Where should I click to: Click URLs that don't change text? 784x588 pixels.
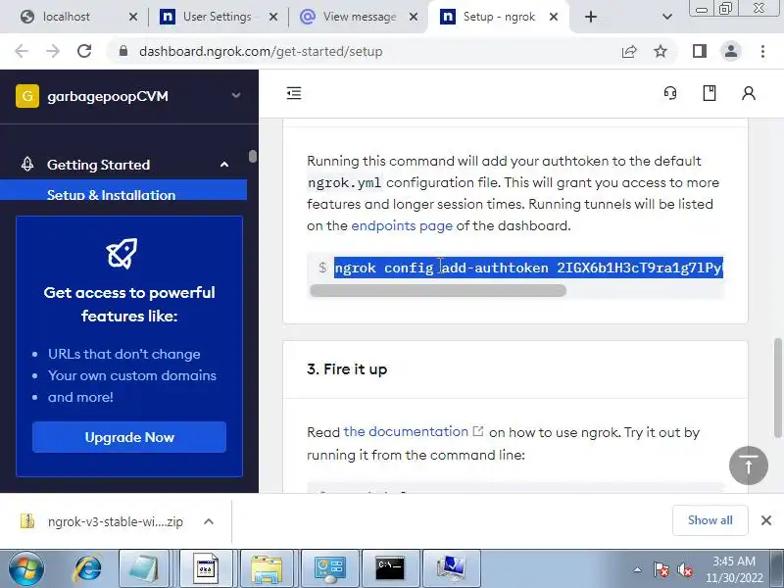click(x=124, y=354)
